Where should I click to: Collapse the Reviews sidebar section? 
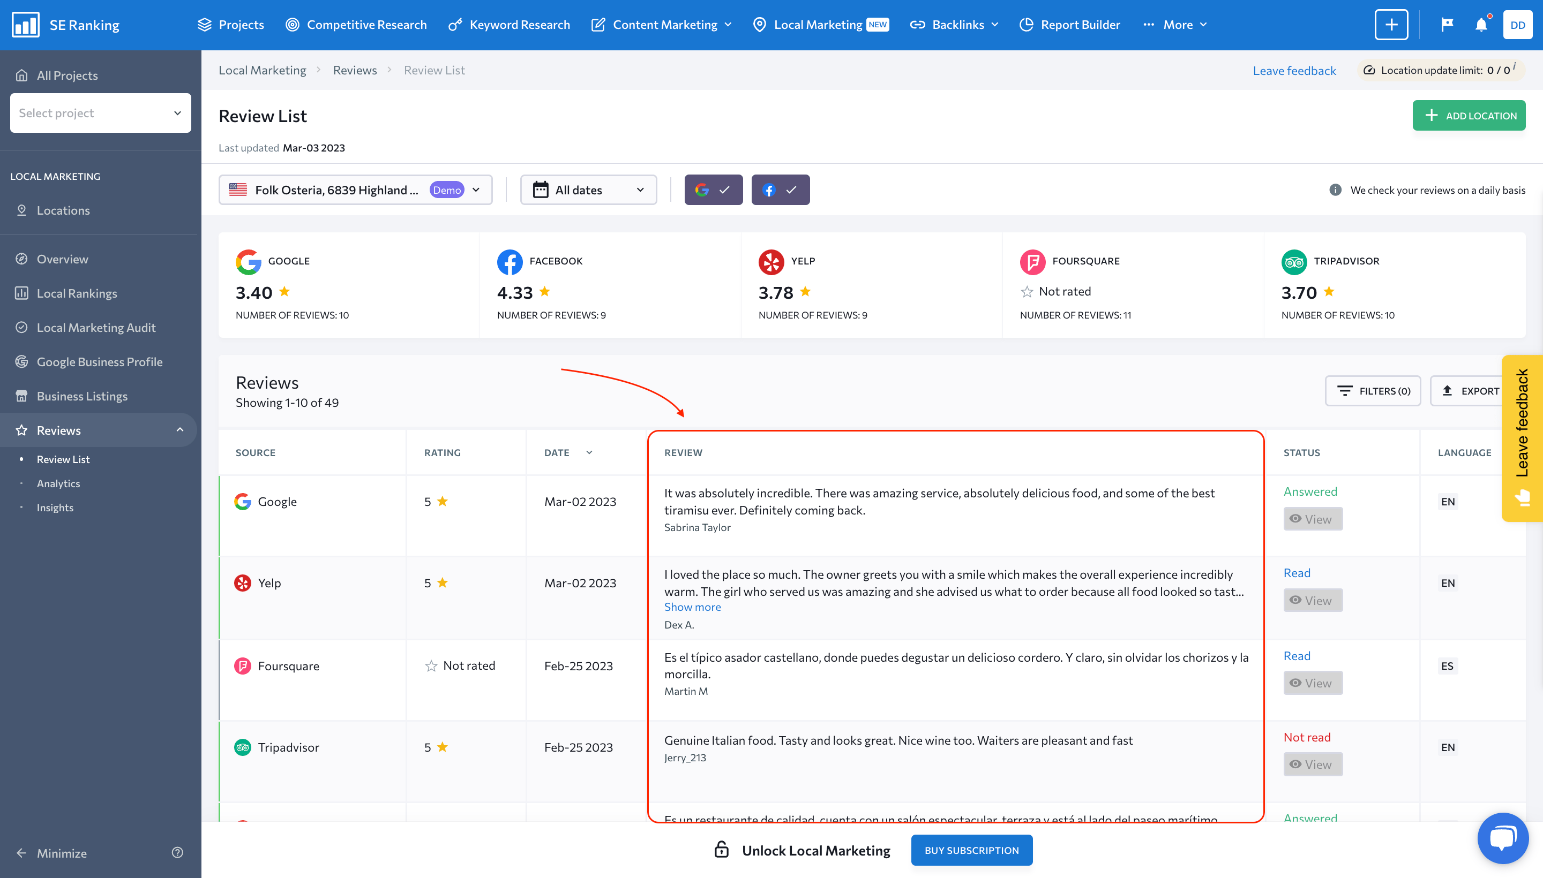180,430
